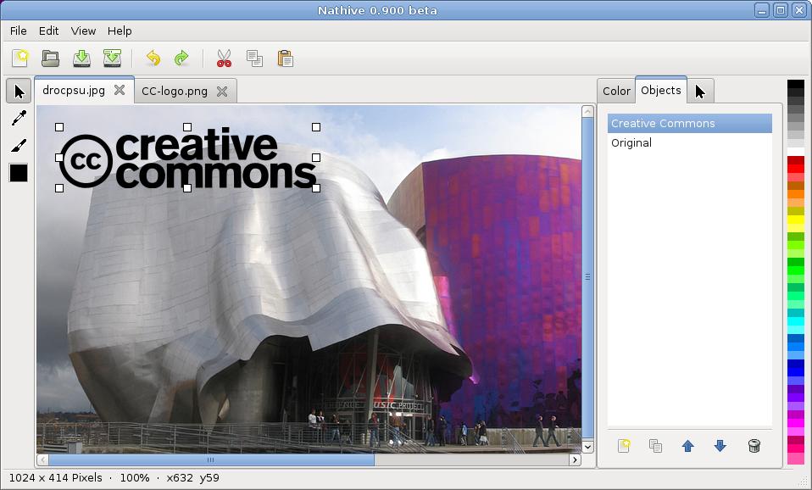This screenshot has height=490, width=812.
Task: Click the Save As toolbar icon
Action: [x=112, y=58]
